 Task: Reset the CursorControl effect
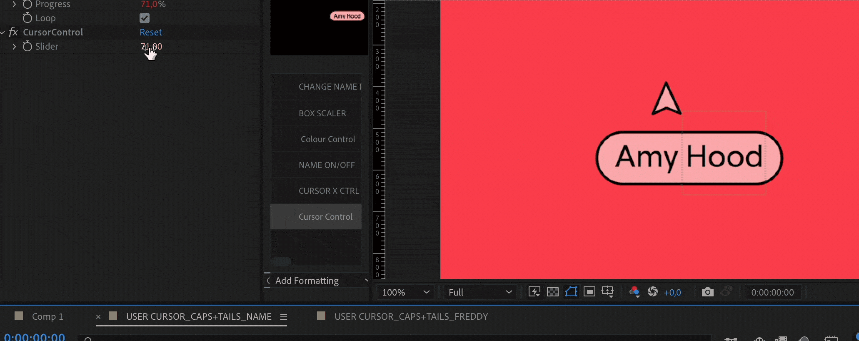click(x=151, y=32)
